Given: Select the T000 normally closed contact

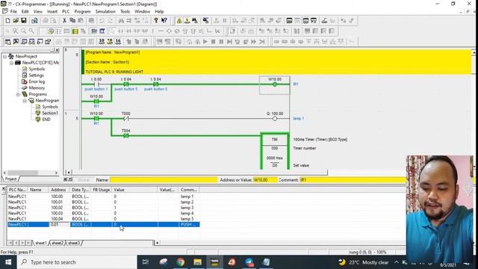Looking at the screenshot, I should 126,118.
